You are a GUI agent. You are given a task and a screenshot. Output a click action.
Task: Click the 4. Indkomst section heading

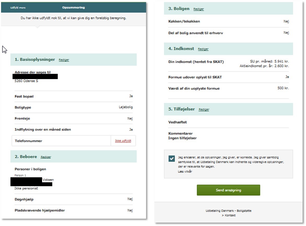(x=181, y=49)
